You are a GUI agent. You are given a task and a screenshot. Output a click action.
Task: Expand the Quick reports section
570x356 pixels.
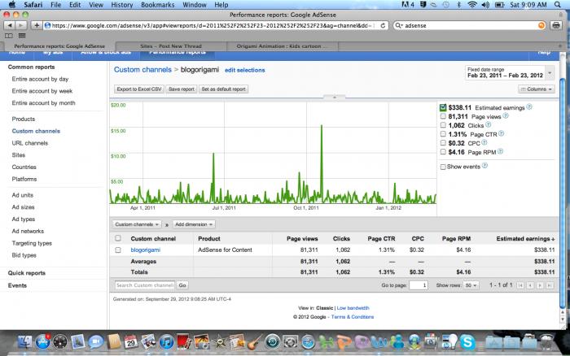pos(27,273)
